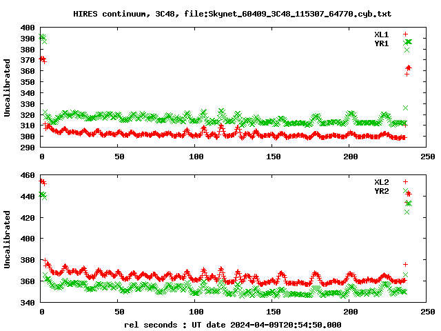Click the 0 x-axis label under top plot
This screenshot has width=441, height=331.
click(42, 157)
